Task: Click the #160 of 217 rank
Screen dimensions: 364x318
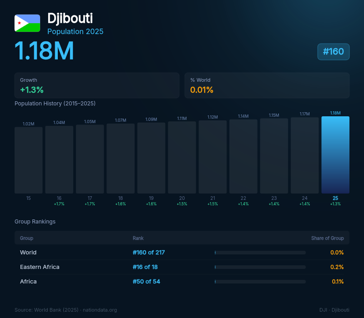Action: [149, 253]
